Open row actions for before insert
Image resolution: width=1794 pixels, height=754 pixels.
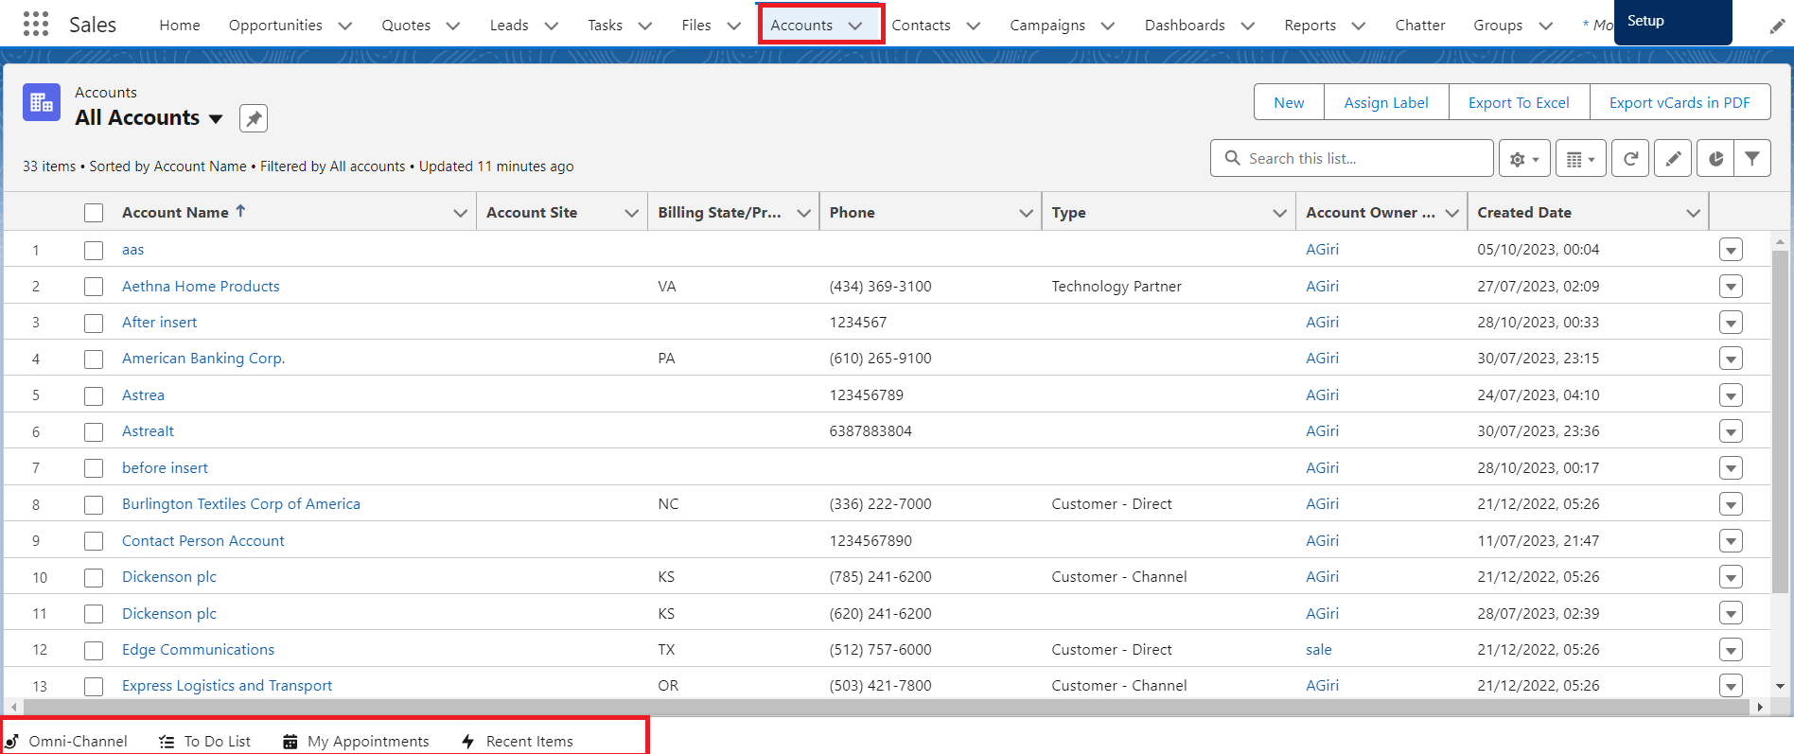tap(1731, 468)
